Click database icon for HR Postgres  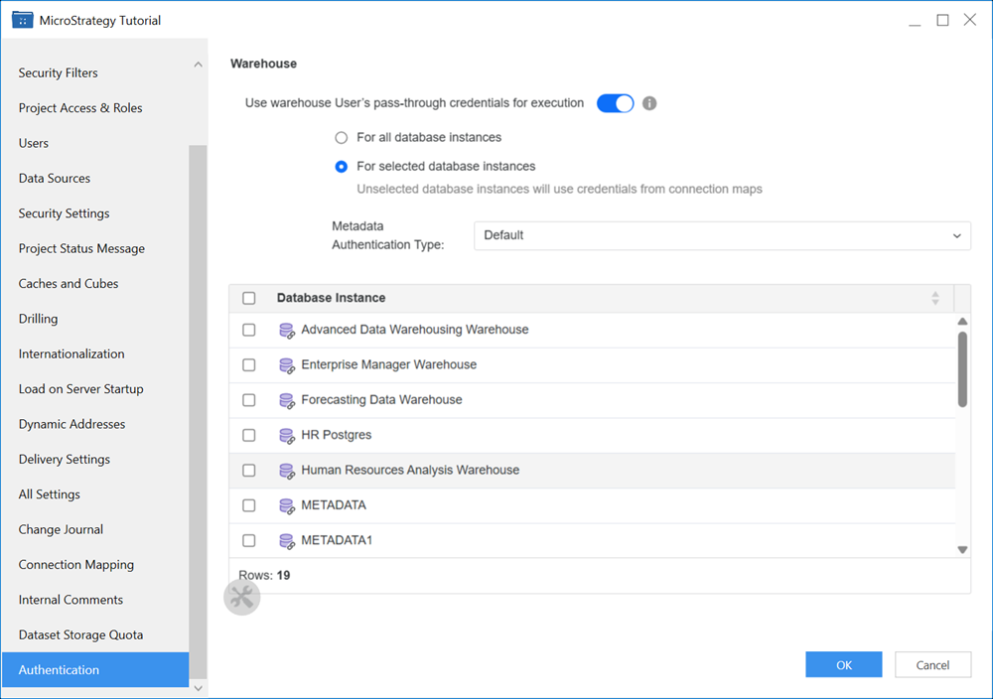point(287,436)
